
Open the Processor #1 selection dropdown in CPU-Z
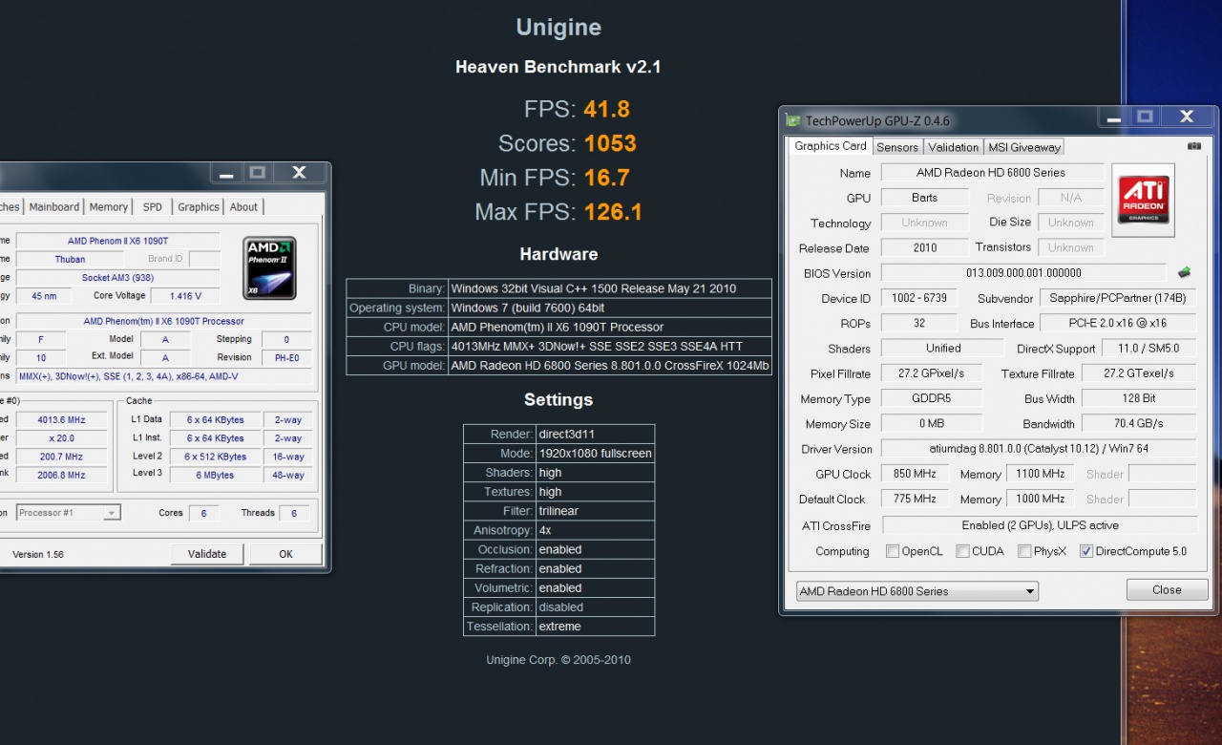coord(68,513)
